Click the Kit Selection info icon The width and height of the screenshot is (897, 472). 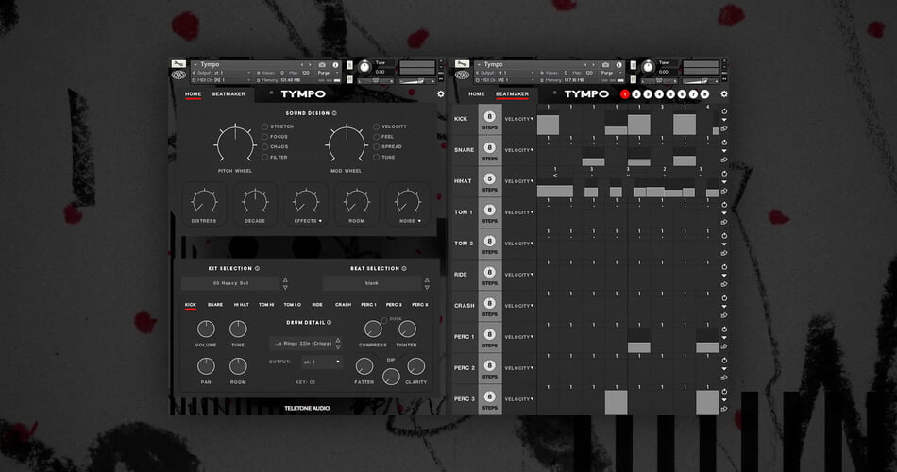click(257, 268)
